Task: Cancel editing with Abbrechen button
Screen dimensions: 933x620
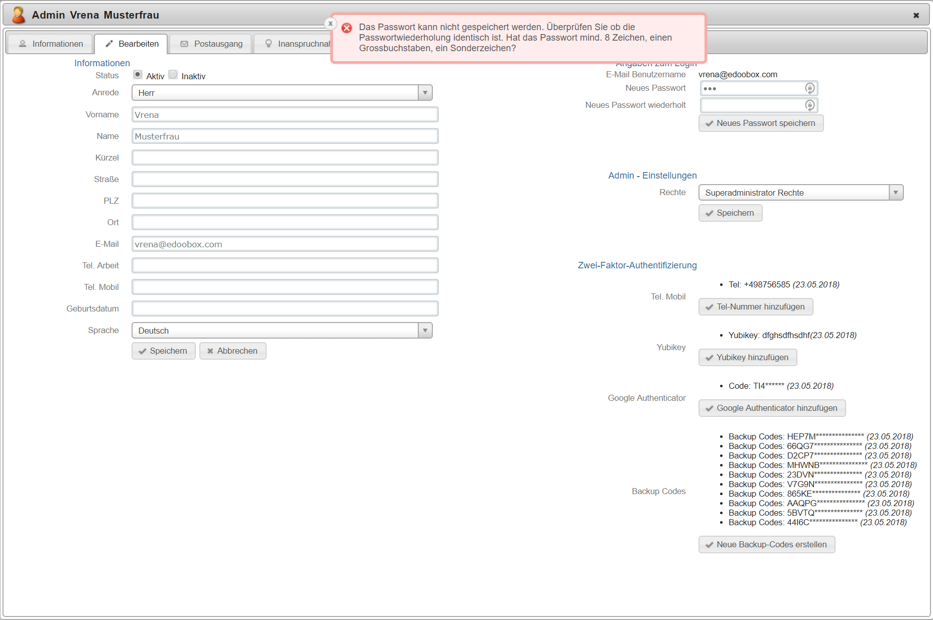Action: point(232,351)
